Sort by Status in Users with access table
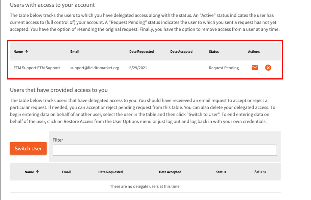This screenshot has height=200, width=311. (214, 52)
